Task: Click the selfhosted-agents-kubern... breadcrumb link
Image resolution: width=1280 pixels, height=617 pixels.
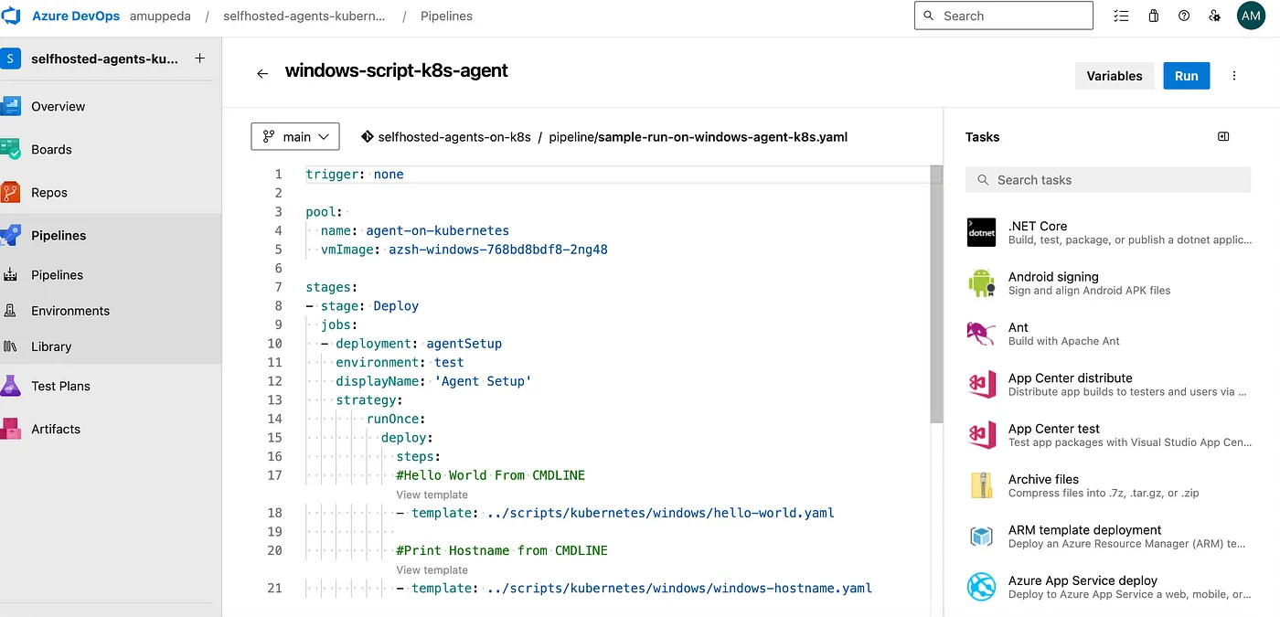Action: (x=304, y=16)
